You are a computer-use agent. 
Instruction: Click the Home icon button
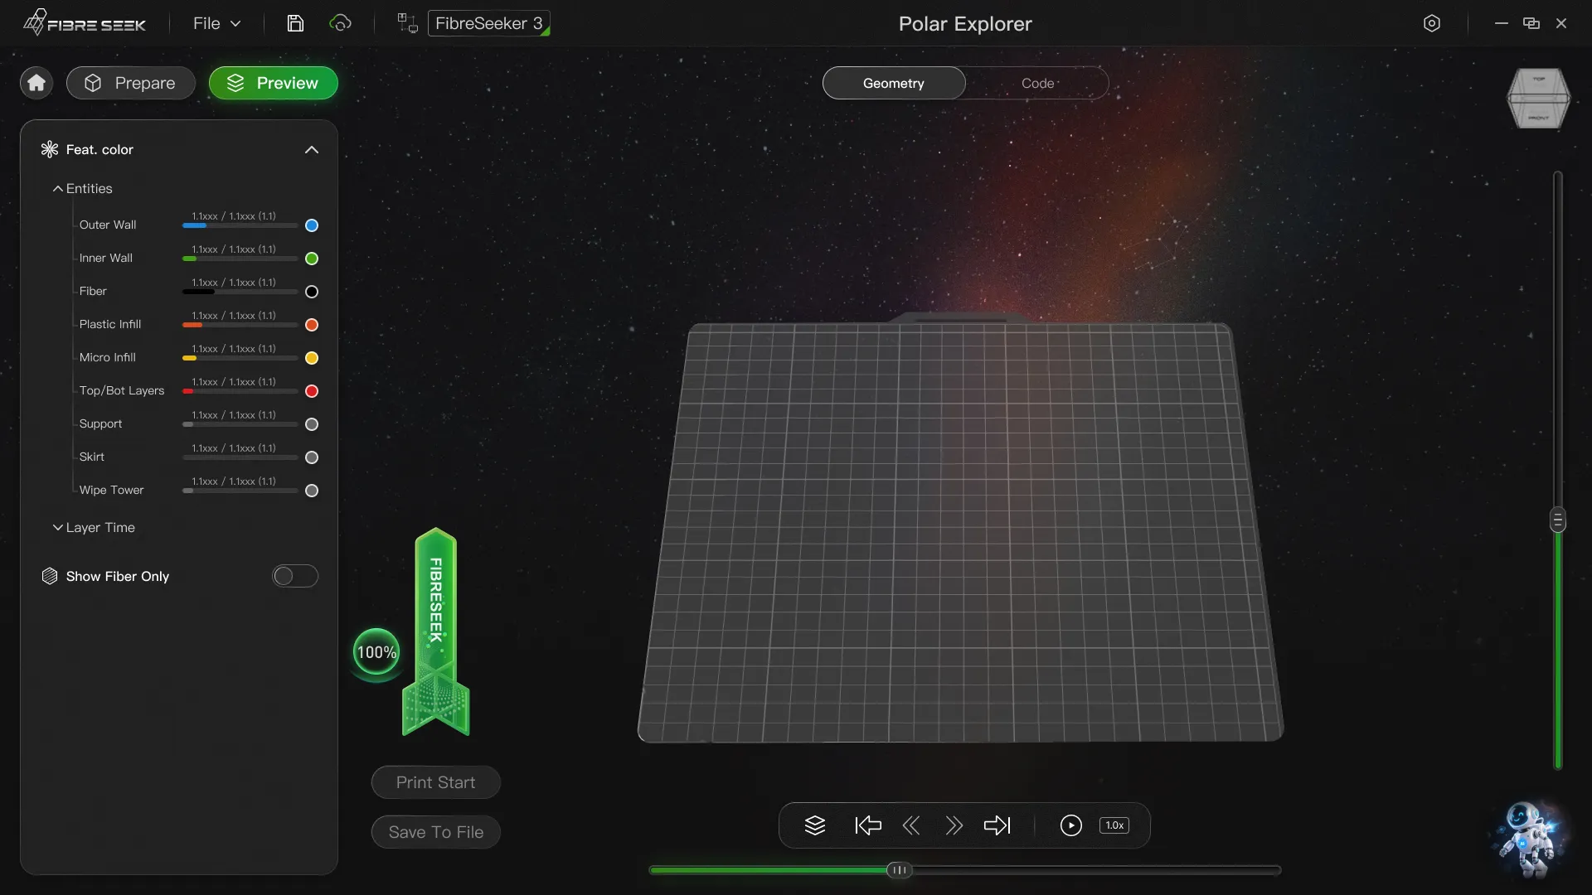pyautogui.click(x=36, y=83)
